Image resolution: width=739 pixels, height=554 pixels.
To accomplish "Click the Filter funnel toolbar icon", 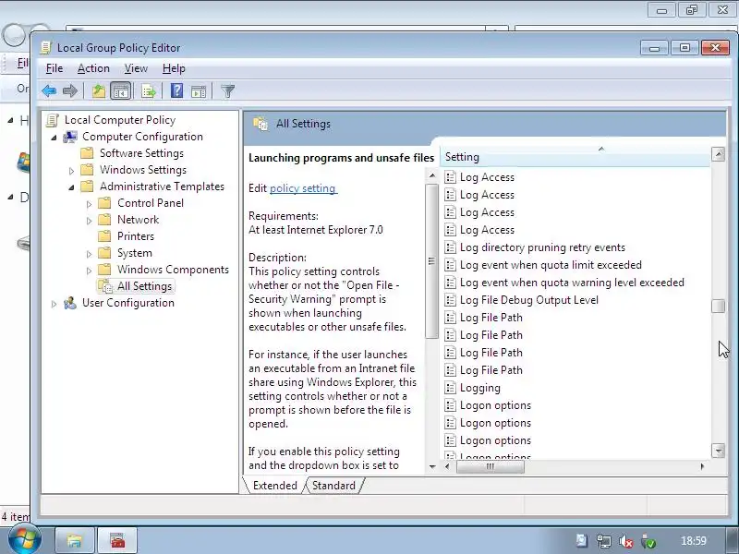I will pyautogui.click(x=227, y=90).
